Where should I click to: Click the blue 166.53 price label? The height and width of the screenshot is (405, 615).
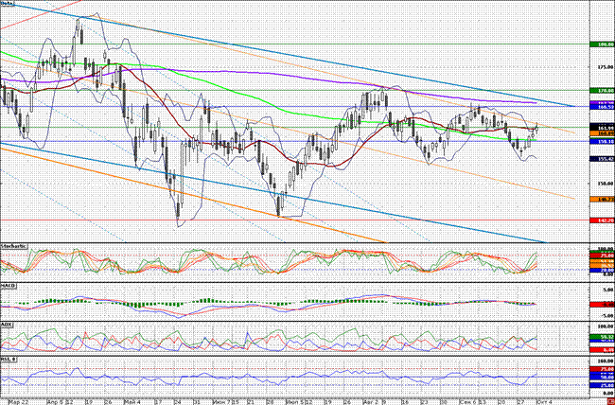601,106
